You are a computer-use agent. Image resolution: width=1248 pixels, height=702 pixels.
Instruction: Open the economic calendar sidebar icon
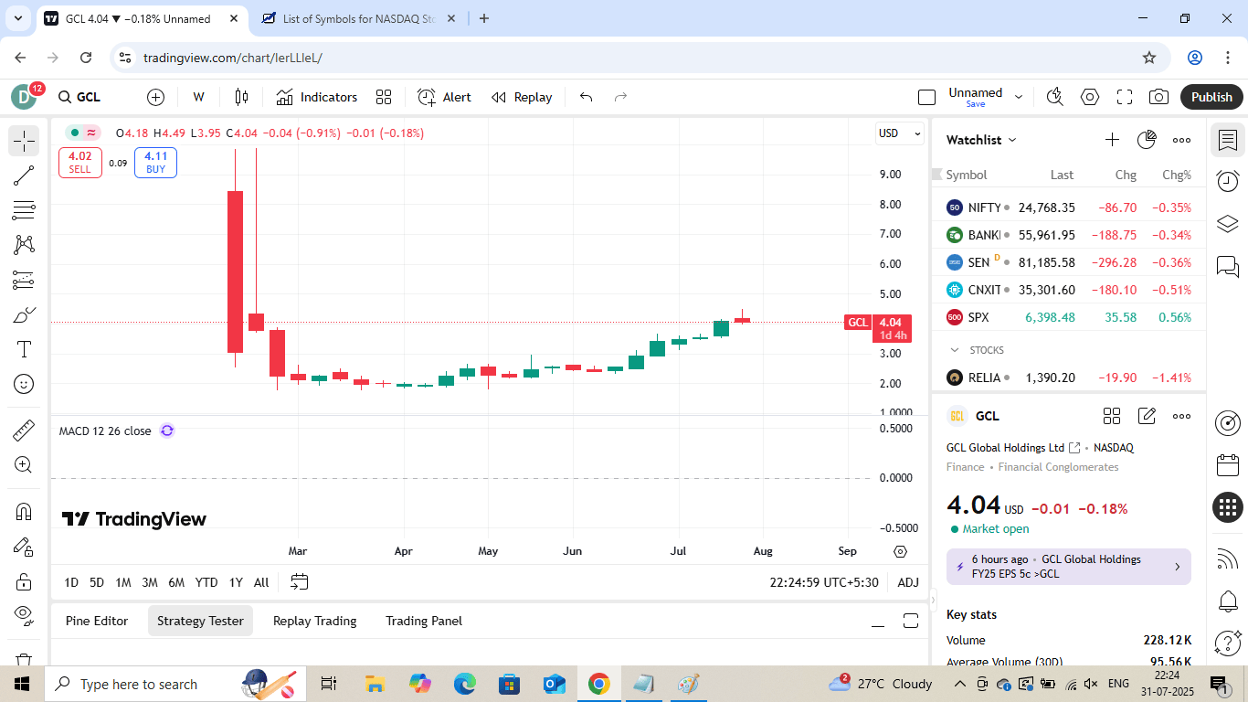click(x=1228, y=465)
